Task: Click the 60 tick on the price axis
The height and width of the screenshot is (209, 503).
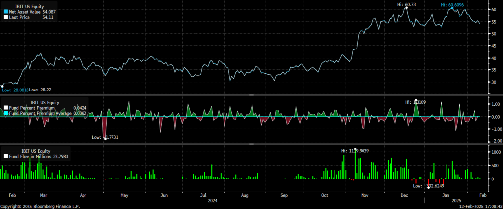Action: pyautogui.click(x=494, y=10)
